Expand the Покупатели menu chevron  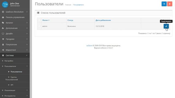click(27, 44)
